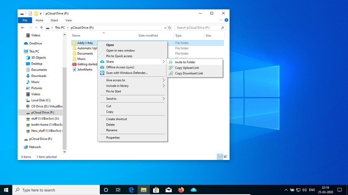
Task: Open Explorer Help icon
Action: pyautogui.click(x=226, y=20)
